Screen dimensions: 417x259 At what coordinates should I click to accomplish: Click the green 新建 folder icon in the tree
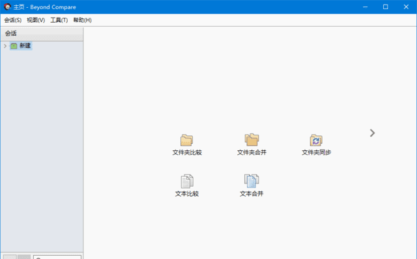coord(14,46)
